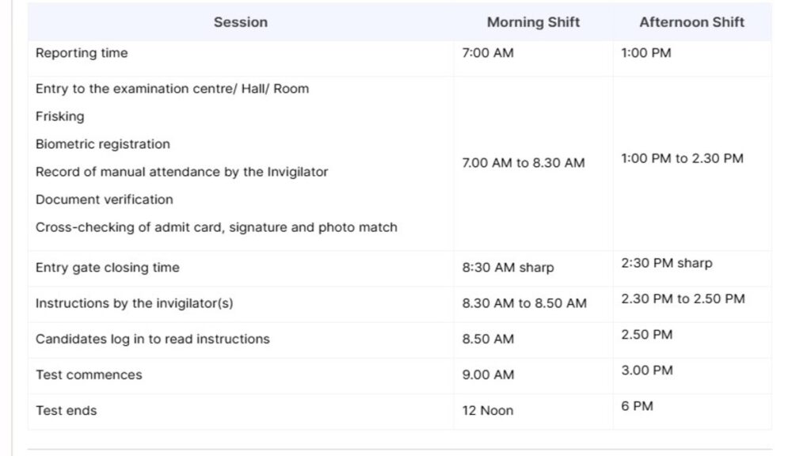The image size is (811, 456).
Task: Click the 6 PM test ends cell
Action: [x=638, y=406]
